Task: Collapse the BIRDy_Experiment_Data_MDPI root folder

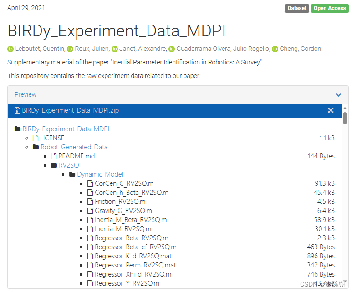Action: (66, 129)
